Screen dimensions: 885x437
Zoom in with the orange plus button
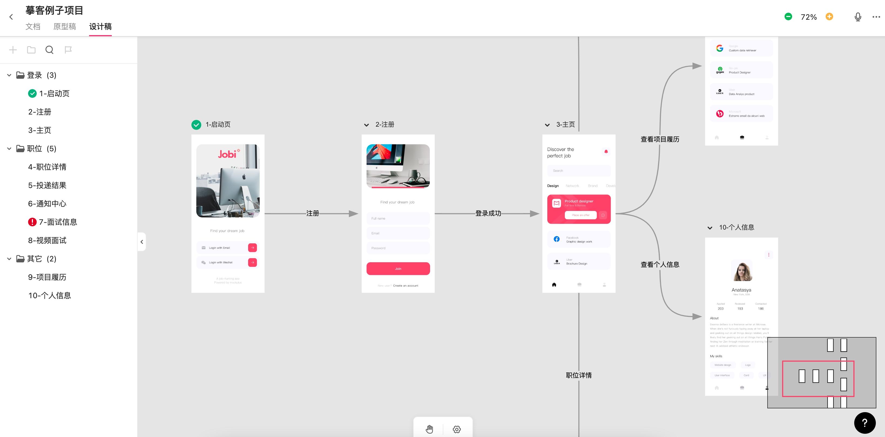click(x=829, y=16)
